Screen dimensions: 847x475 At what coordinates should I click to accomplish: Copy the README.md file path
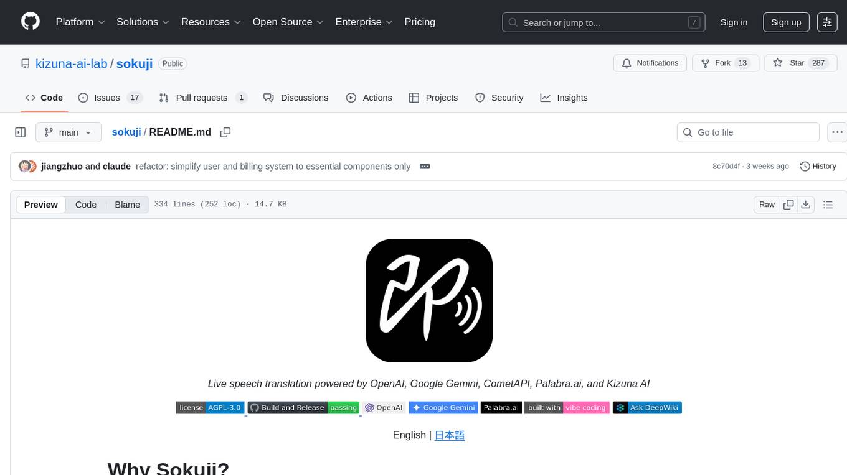pyautogui.click(x=225, y=132)
